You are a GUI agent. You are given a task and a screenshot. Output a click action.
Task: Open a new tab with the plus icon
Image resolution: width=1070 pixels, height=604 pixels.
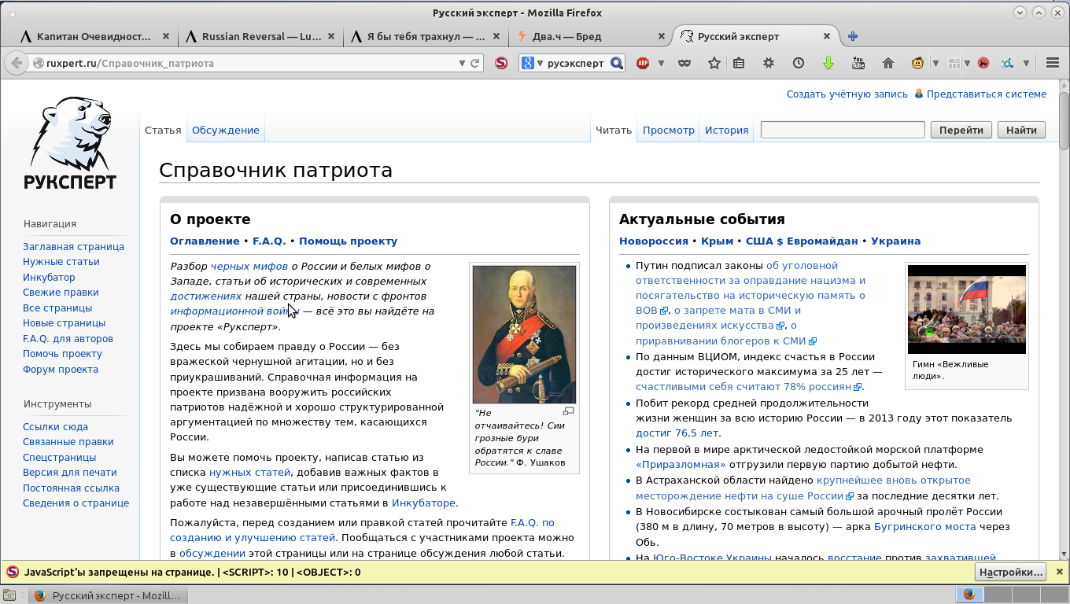tap(853, 36)
